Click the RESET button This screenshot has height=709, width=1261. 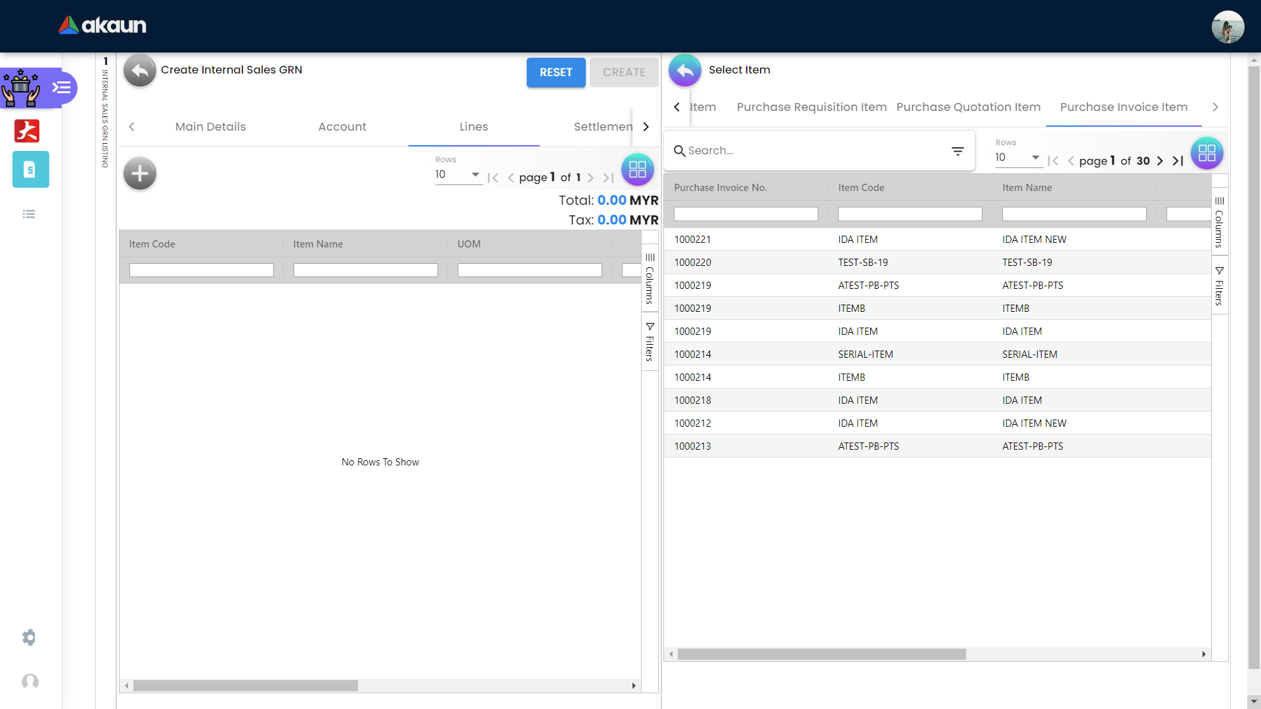pyautogui.click(x=556, y=72)
